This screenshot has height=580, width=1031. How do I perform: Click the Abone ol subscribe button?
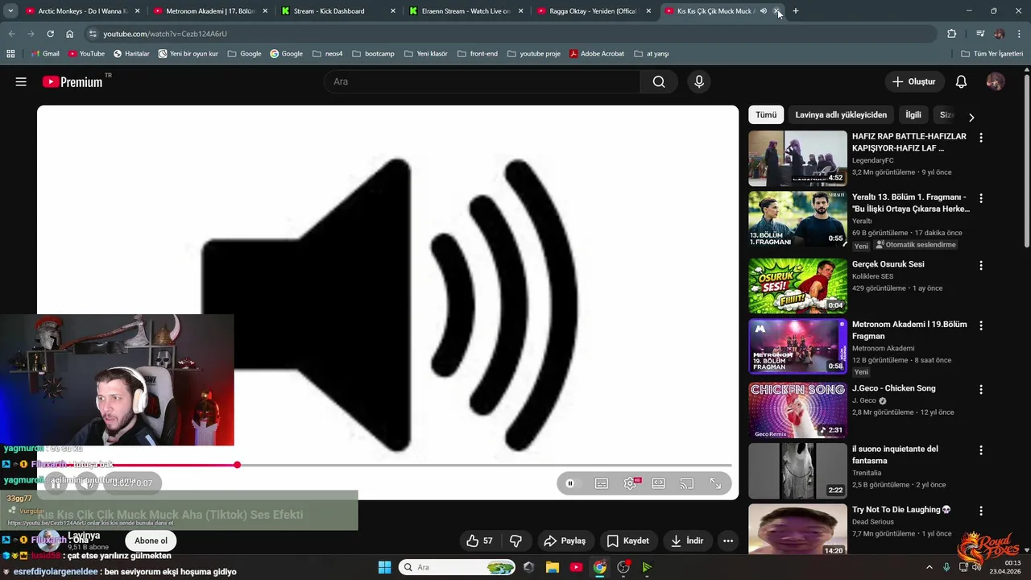tap(151, 541)
